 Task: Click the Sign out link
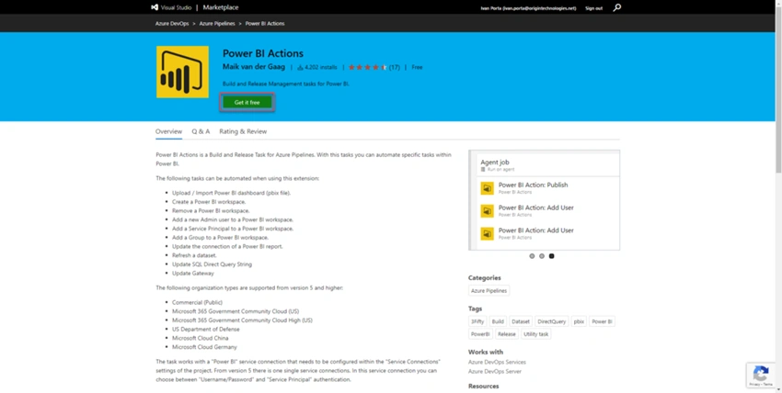pyautogui.click(x=593, y=8)
